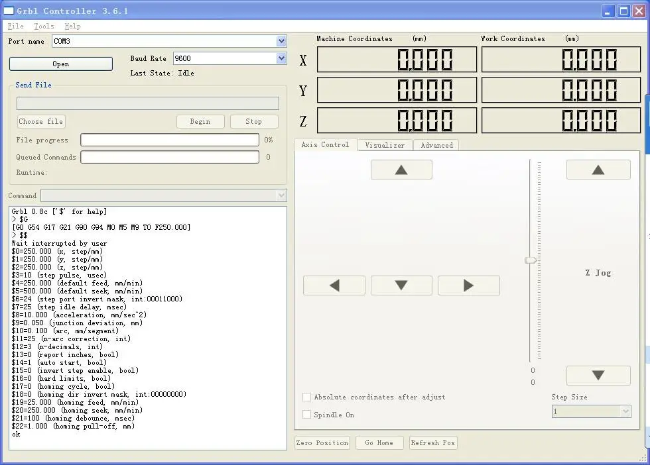Enable Absolute coordinates after adjust checkbox
The height and width of the screenshot is (465, 650).
(306, 397)
